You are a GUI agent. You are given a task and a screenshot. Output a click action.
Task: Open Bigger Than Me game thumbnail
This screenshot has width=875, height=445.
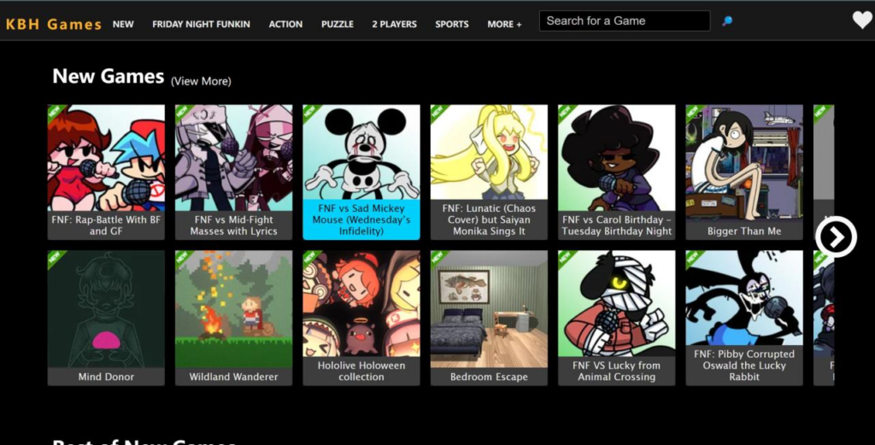click(x=744, y=163)
